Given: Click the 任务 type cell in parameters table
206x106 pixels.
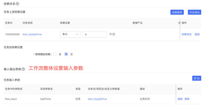Looking at the screenshot, I should point(78,99).
